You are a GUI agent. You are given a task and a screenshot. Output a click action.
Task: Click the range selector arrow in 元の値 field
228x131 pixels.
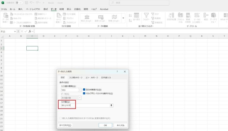(111, 105)
